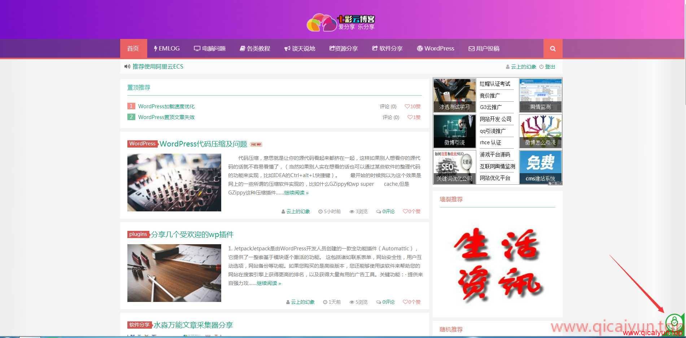Click 继续阅读 link in first article
686x338 pixels.
296,193
